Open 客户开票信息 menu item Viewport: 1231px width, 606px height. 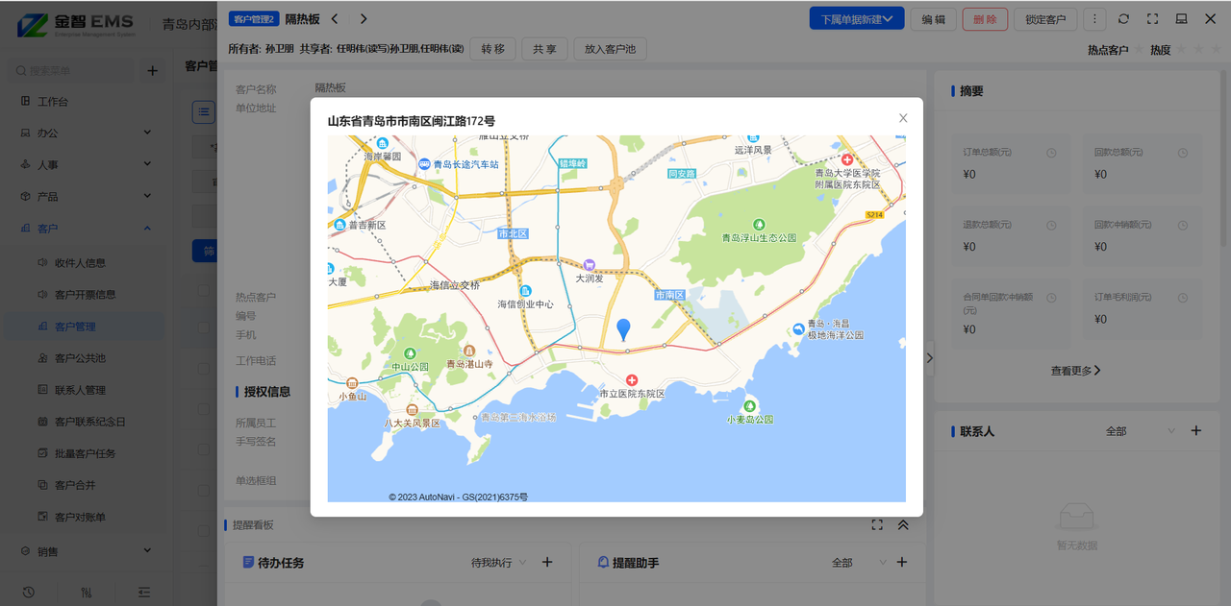click(x=85, y=294)
